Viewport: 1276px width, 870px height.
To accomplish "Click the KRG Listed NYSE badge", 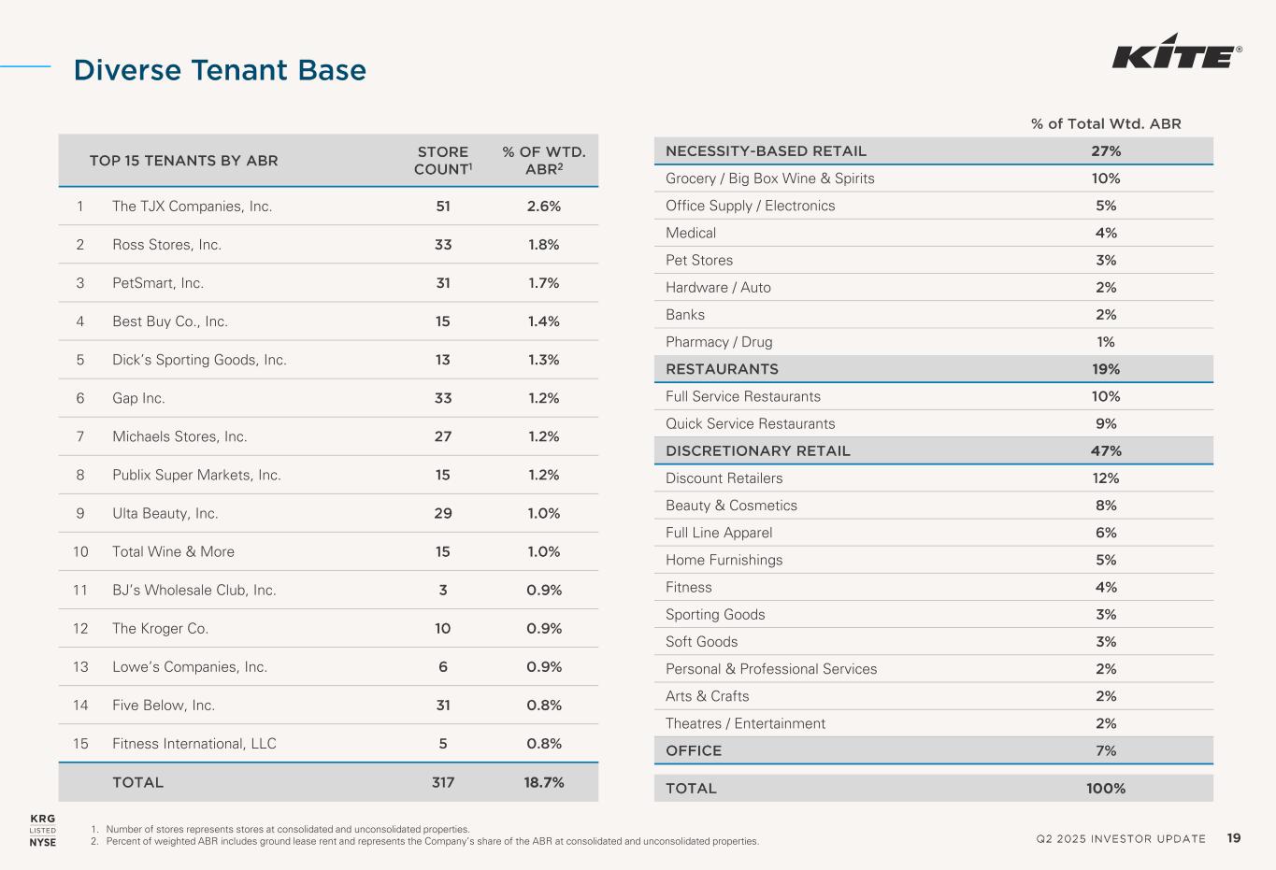I will [x=43, y=830].
